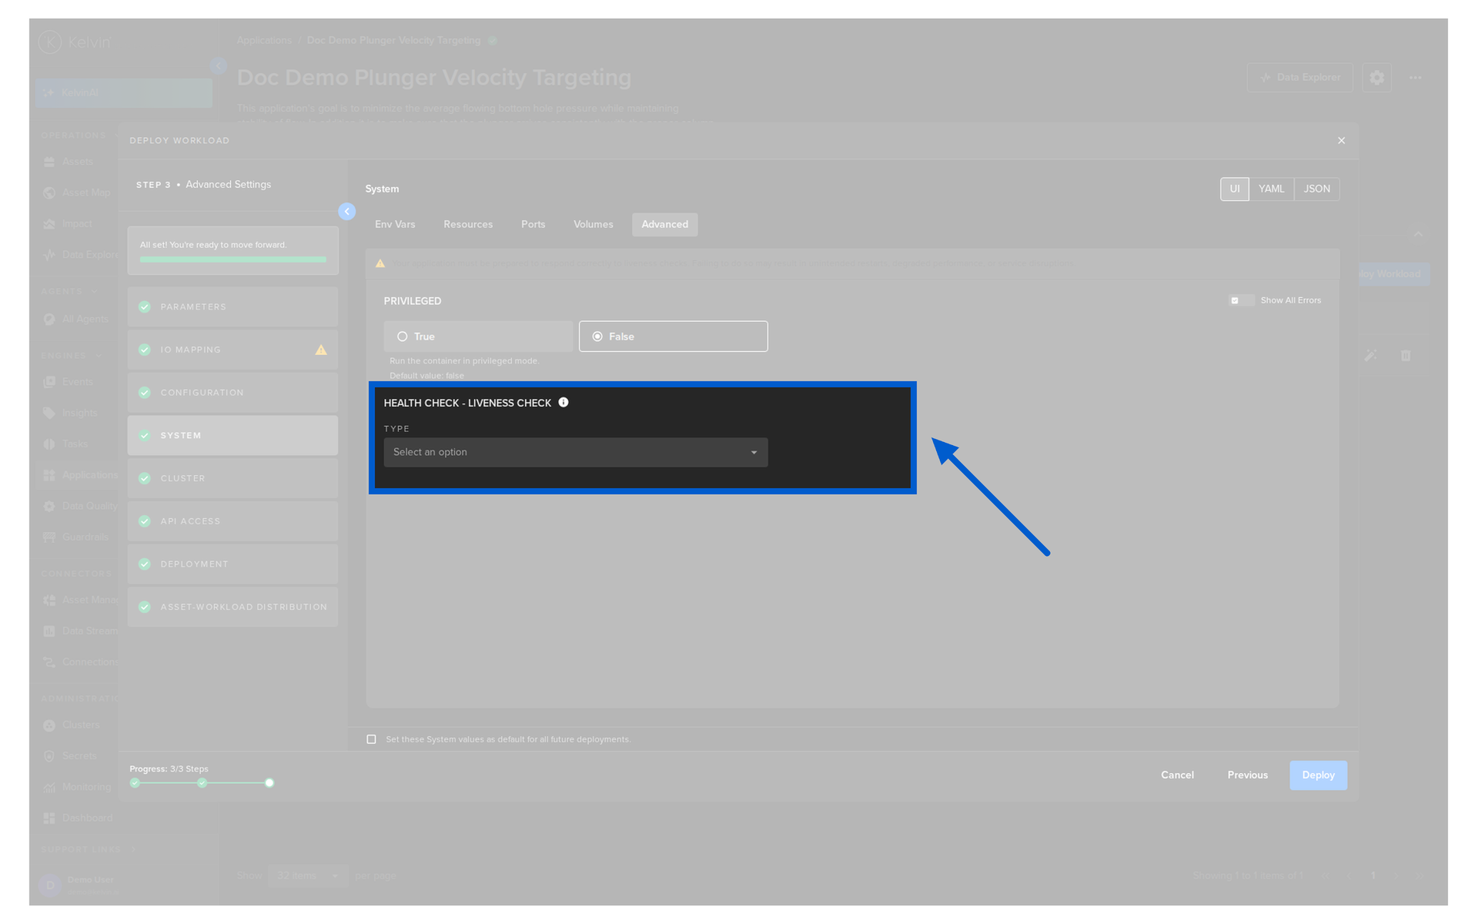The height and width of the screenshot is (924, 1478).
Task: Open Data Explorer from the header
Action: [x=1300, y=78]
